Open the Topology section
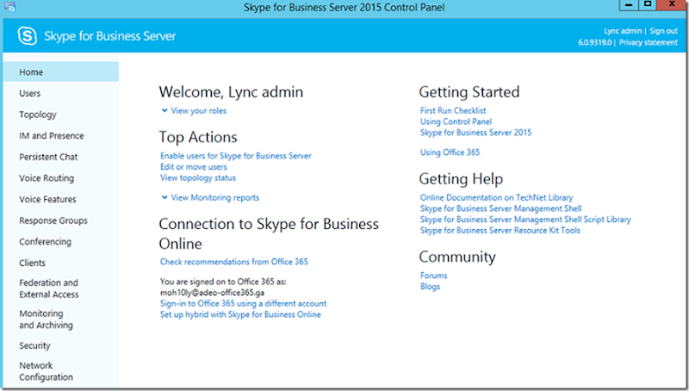Viewport: 689px width, 391px height. click(38, 115)
